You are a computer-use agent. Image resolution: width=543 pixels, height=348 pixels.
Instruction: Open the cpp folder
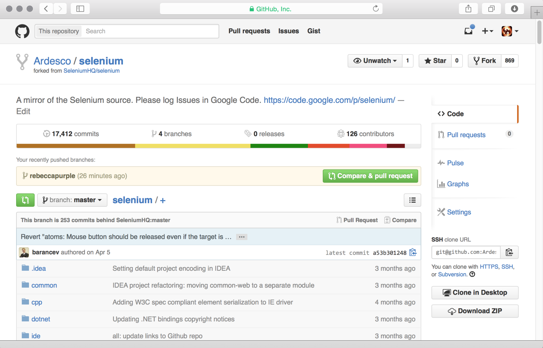[x=37, y=302]
